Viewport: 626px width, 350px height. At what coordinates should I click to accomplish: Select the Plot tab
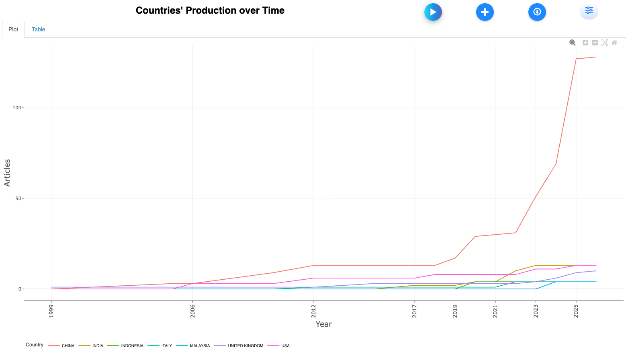[13, 29]
